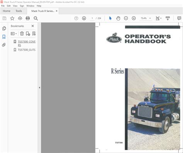This screenshot has height=153, width=183.
Task: Activate the Hand pan tool
Action: [118, 18]
